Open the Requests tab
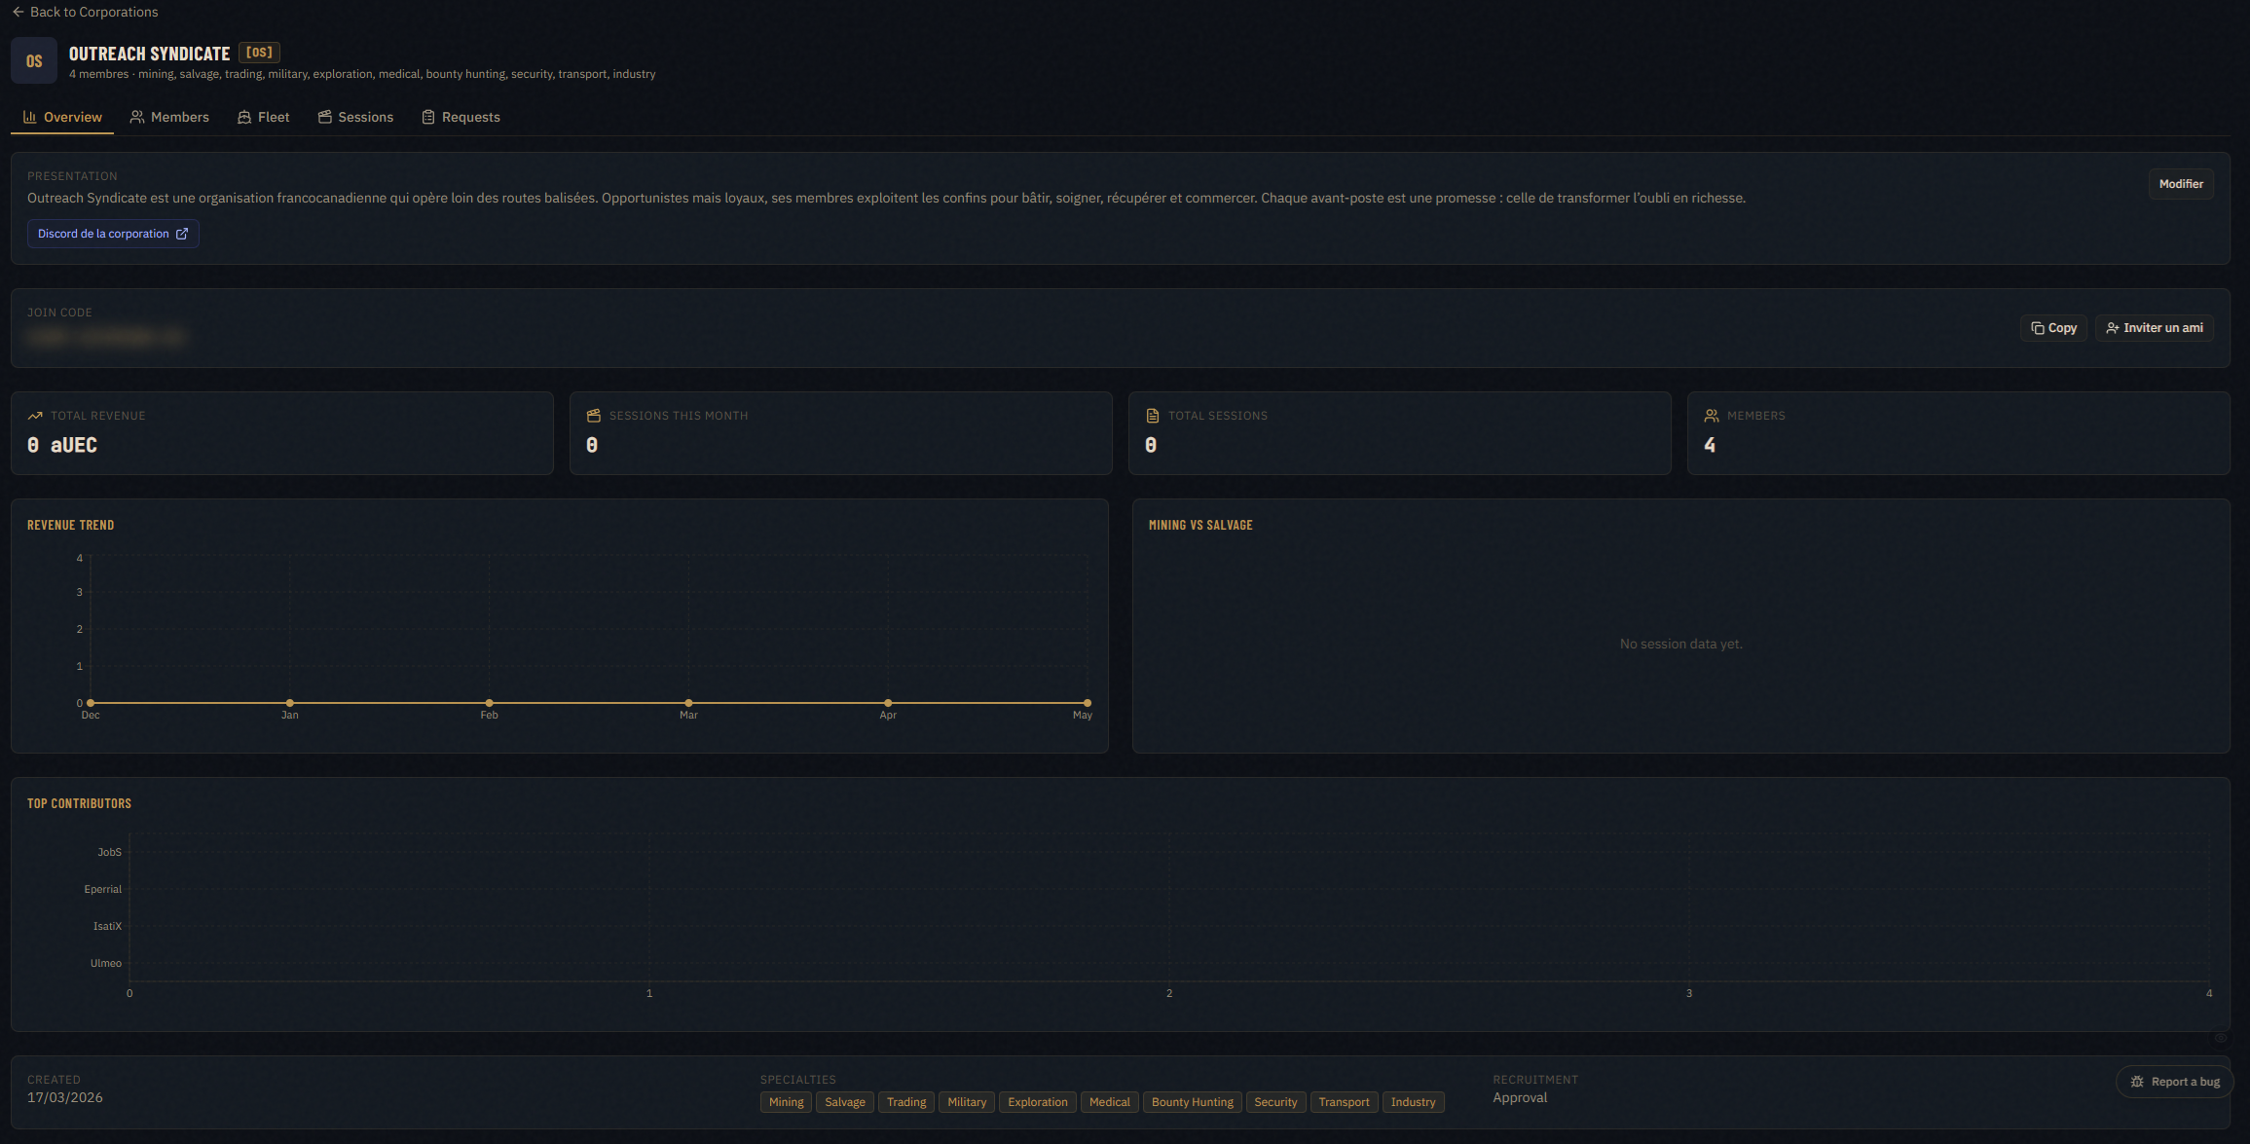The image size is (2250, 1144). pyautogui.click(x=461, y=117)
